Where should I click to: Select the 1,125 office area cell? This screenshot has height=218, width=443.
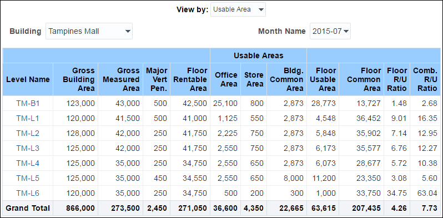point(225,118)
